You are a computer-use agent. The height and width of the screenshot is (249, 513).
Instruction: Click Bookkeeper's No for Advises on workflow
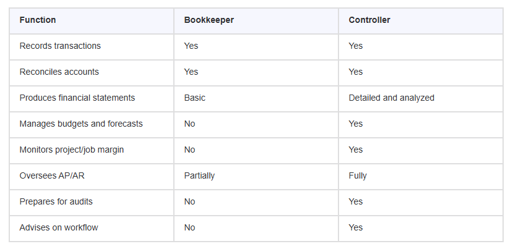190,227
